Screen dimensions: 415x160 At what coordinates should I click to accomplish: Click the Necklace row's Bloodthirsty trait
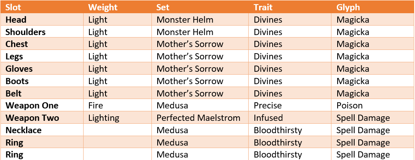[x=278, y=130]
